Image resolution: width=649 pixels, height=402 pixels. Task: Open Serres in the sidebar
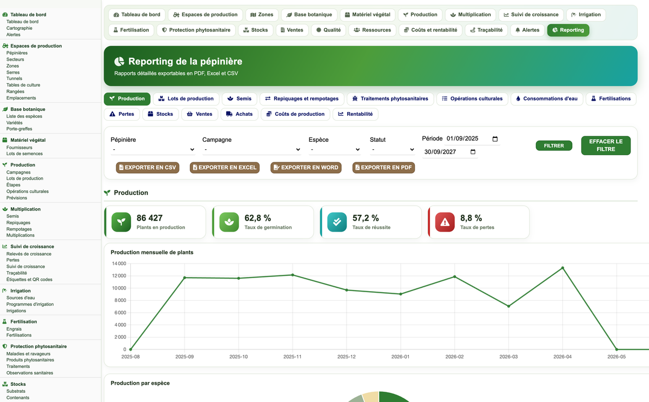(x=13, y=73)
